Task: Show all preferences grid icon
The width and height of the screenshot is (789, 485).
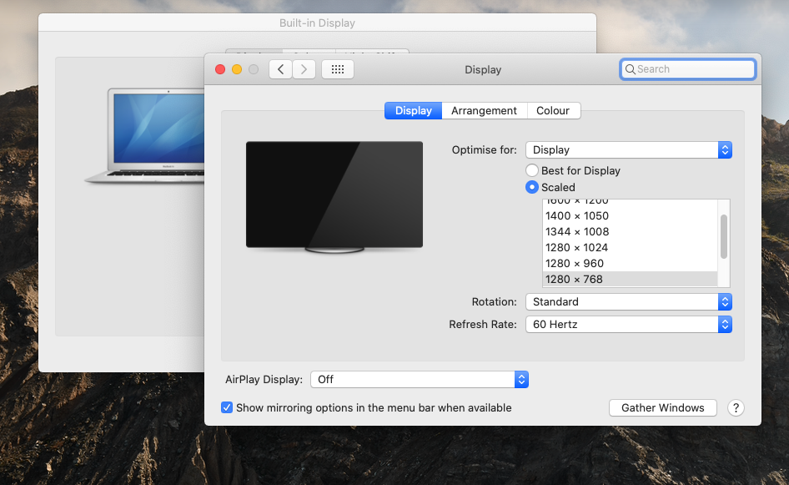Action: (x=338, y=69)
